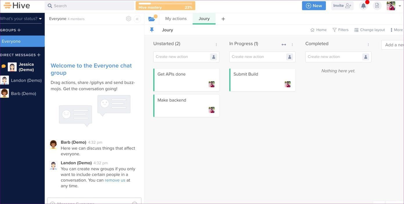404x204 pixels.
Task: Click Change layout
Action: point(369,30)
